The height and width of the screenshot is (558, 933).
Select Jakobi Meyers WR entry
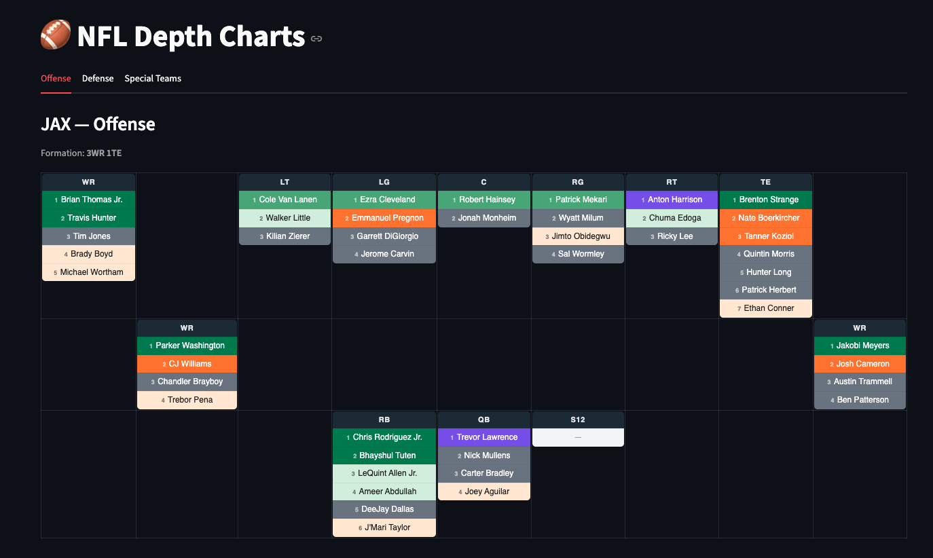point(860,346)
